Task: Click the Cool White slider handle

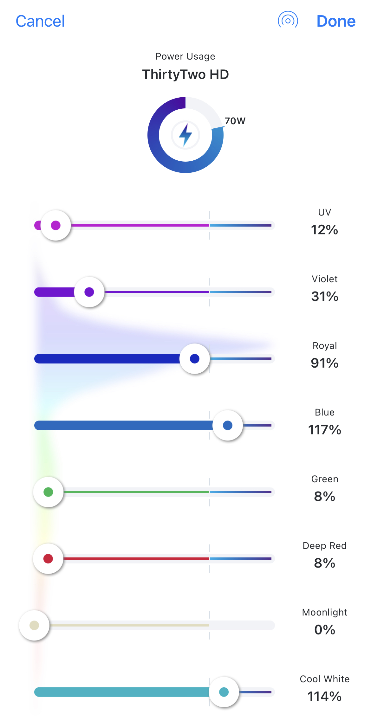Action: [x=224, y=692]
